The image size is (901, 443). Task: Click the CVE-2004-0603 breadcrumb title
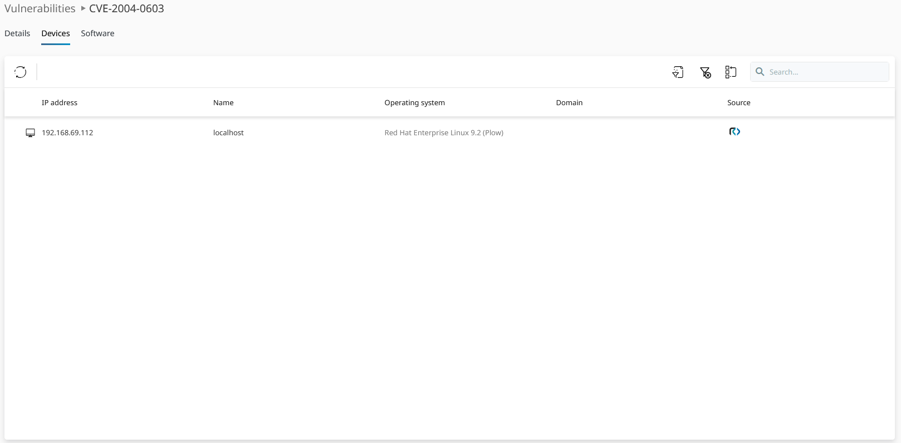click(126, 8)
